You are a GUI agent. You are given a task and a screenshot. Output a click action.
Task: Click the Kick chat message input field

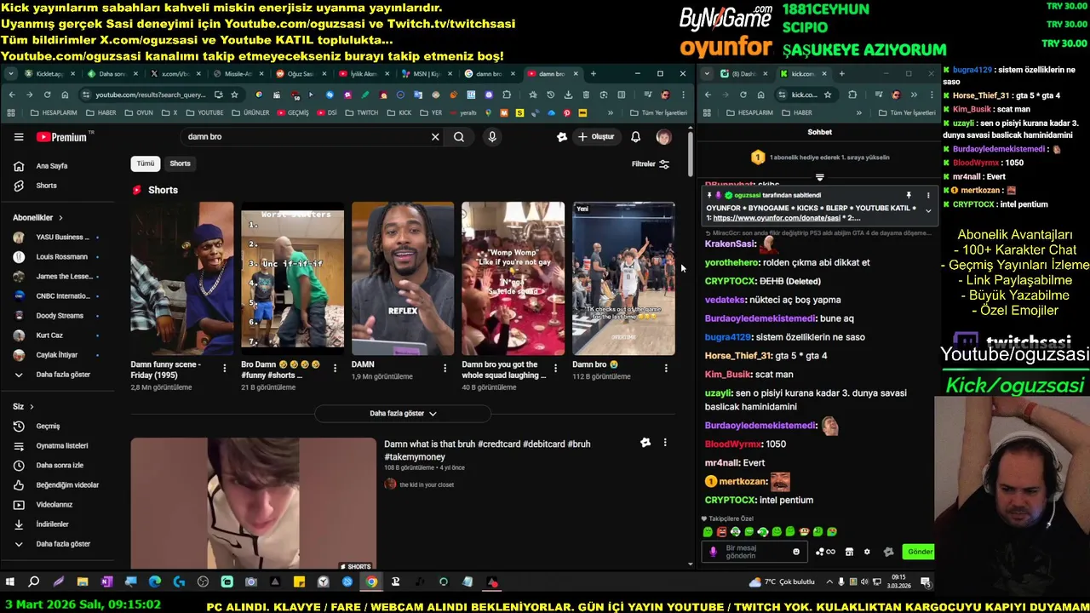pos(754,552)
